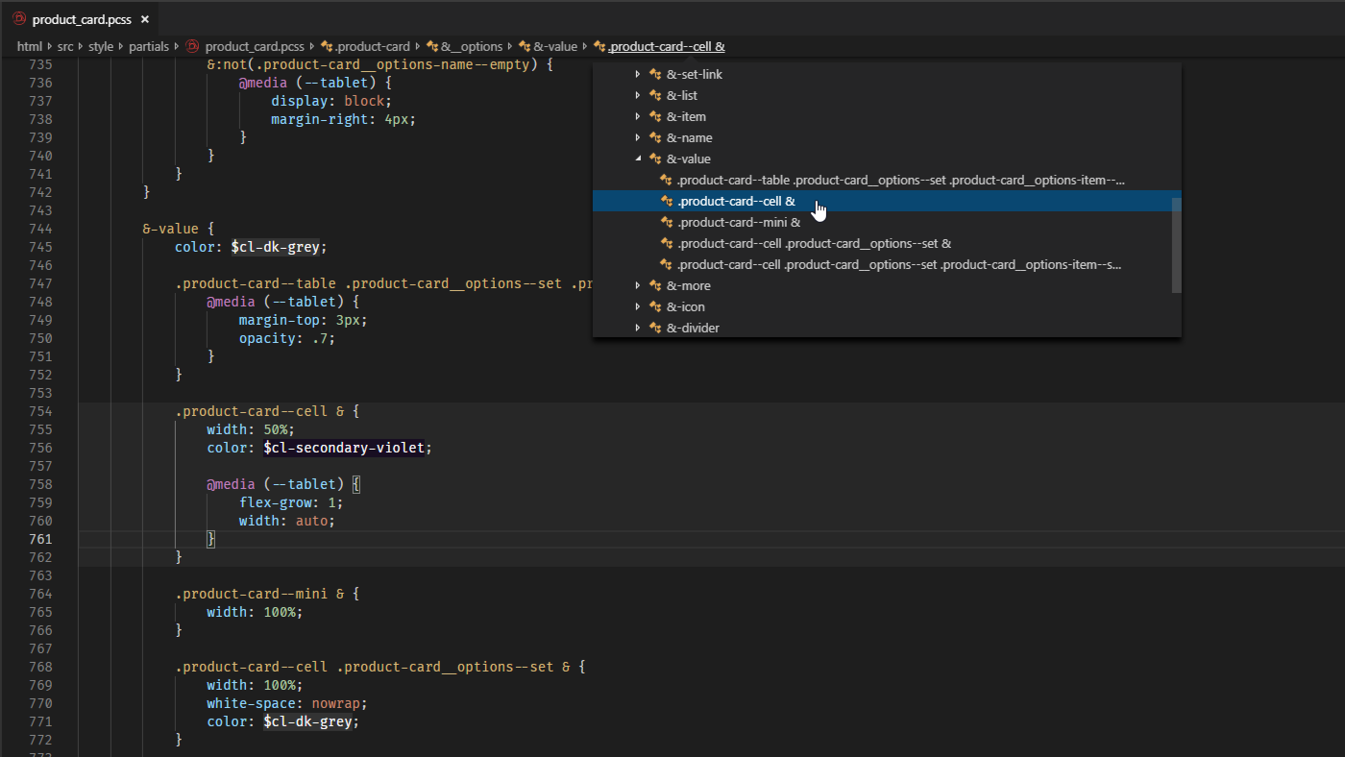Place cursor on $cl-secondary-violet value
The image size is (1345, 757).
click(344, 448)
